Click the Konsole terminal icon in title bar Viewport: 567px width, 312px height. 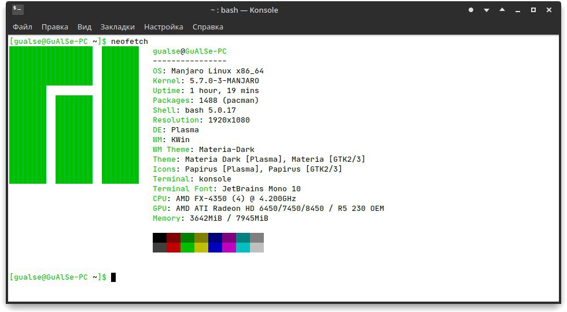17,9
